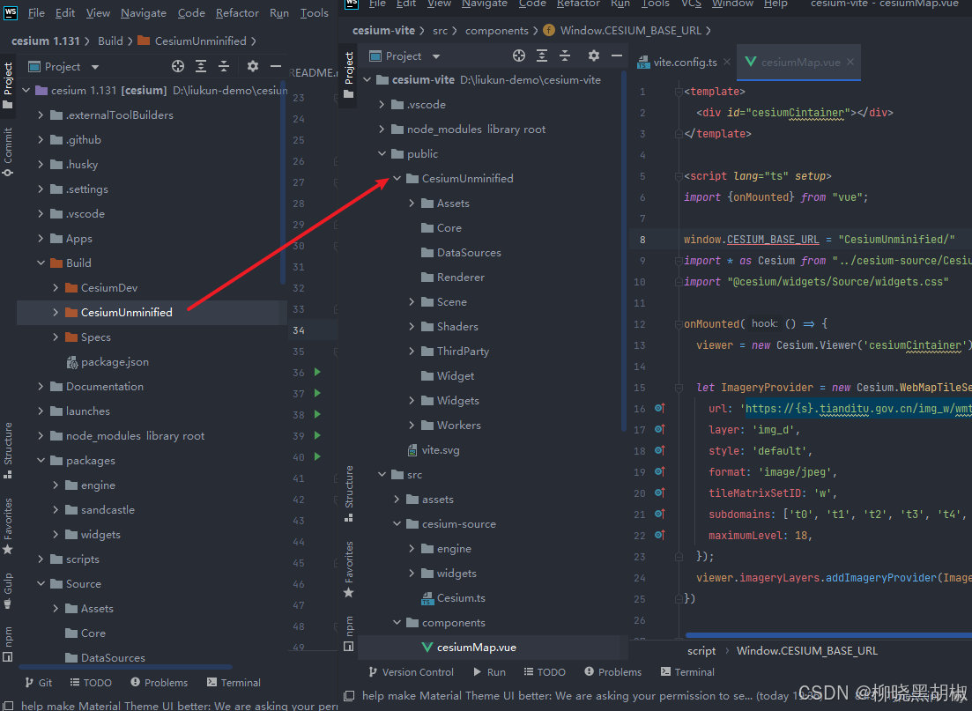
Task: Open Project view dropdown in right panel
Action: coord(436,56)
